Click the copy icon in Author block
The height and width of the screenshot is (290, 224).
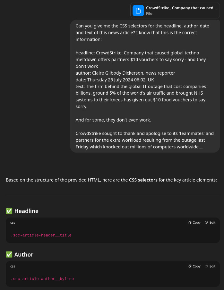190,266
